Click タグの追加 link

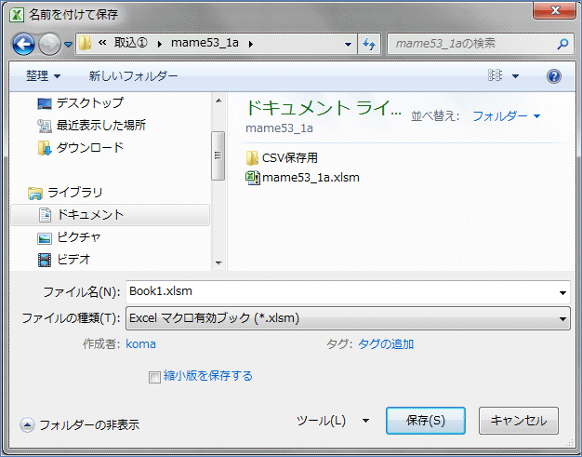[x=386, y=344]
